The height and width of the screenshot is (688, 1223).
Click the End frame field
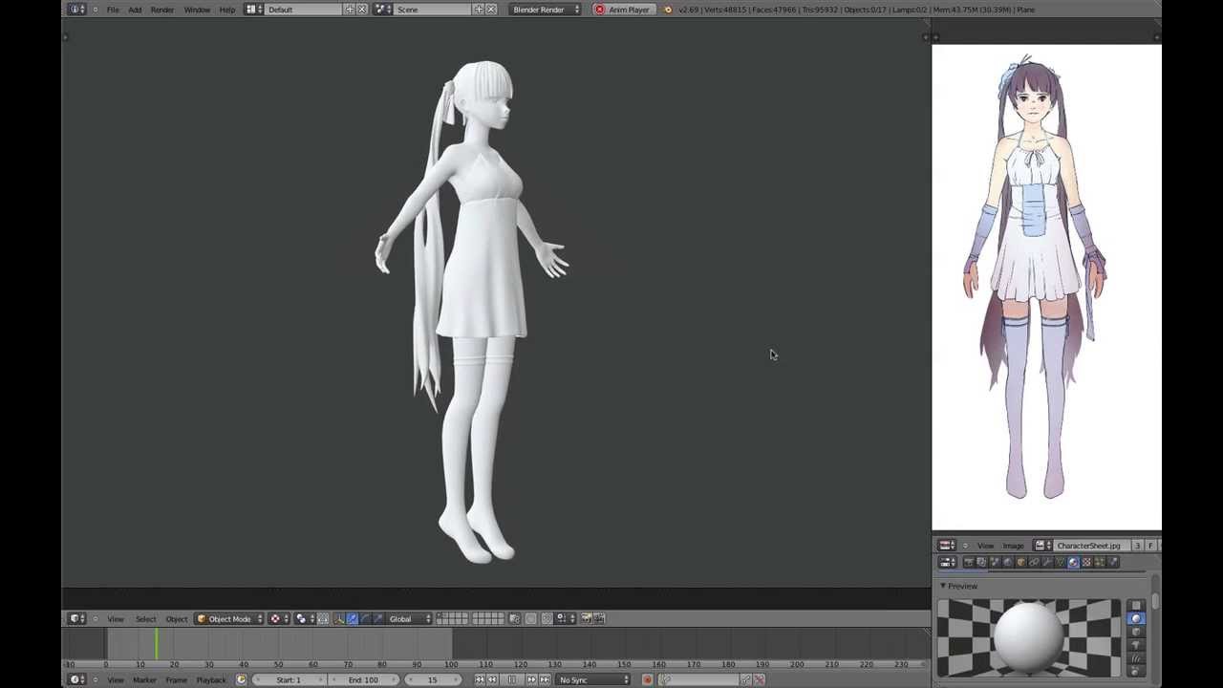tap(363, 679)
